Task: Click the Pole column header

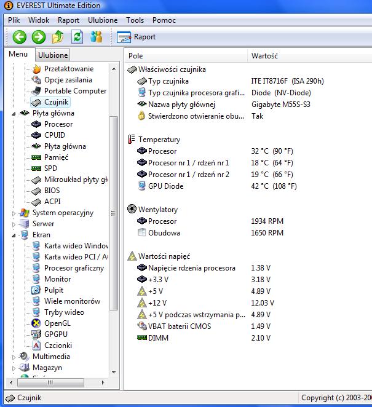Action: coord(186,56)
